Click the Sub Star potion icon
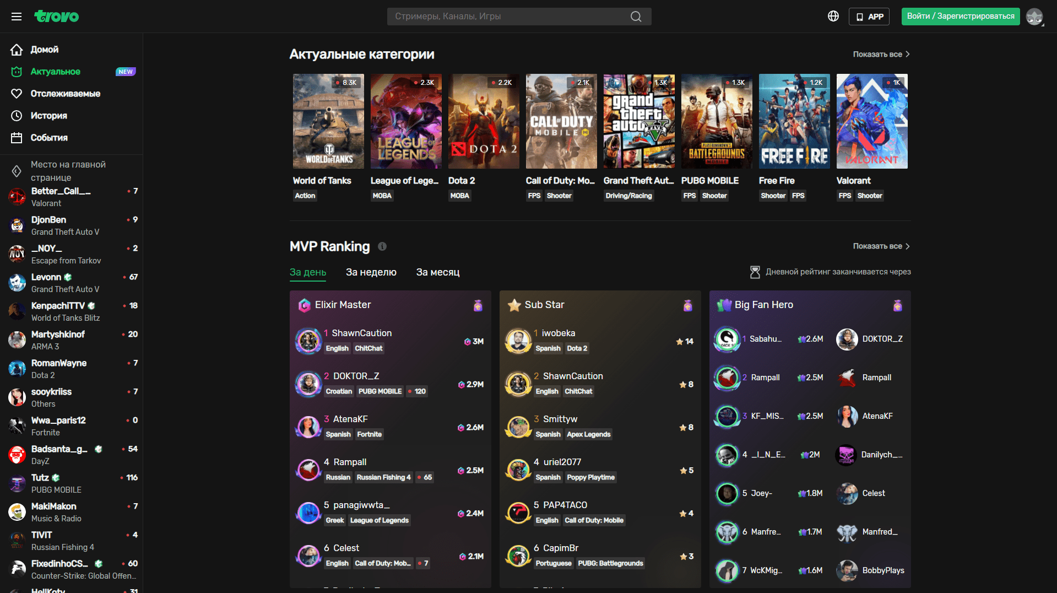Screen dimensions: 1057x593 [687, 305]
